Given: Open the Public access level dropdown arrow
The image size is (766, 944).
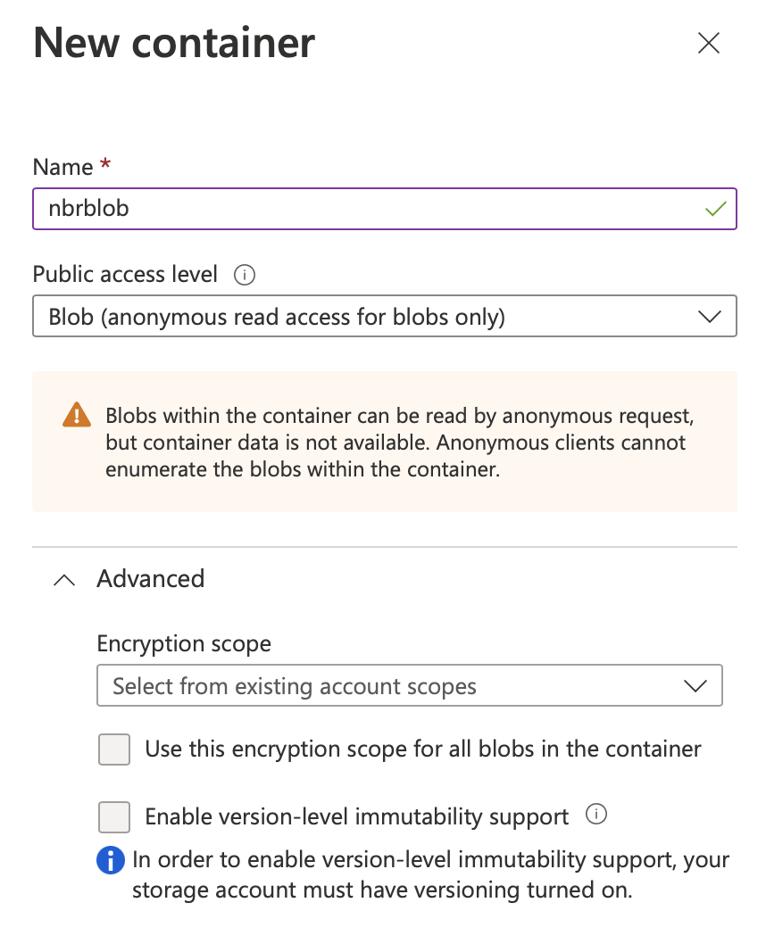Looking at the screenshot, I should click(710, 316).
